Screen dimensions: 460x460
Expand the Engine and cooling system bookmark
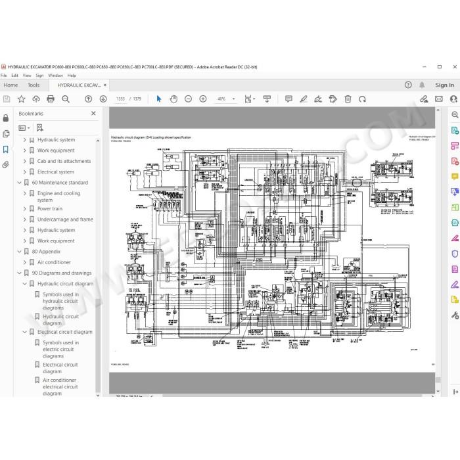pyautogui.click(x=25, y=194)
